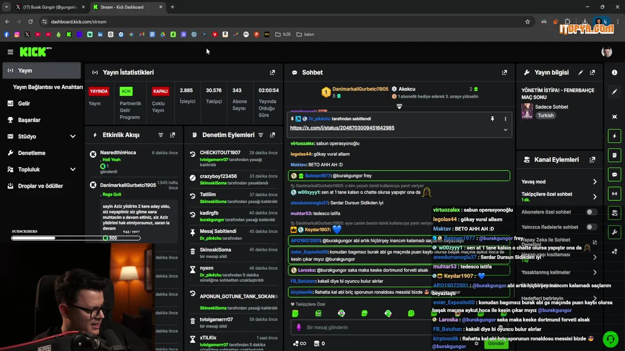This screenshot has height=351, width=625.
Task: Expand the Topluluk menu chevron
Action: 73,169
